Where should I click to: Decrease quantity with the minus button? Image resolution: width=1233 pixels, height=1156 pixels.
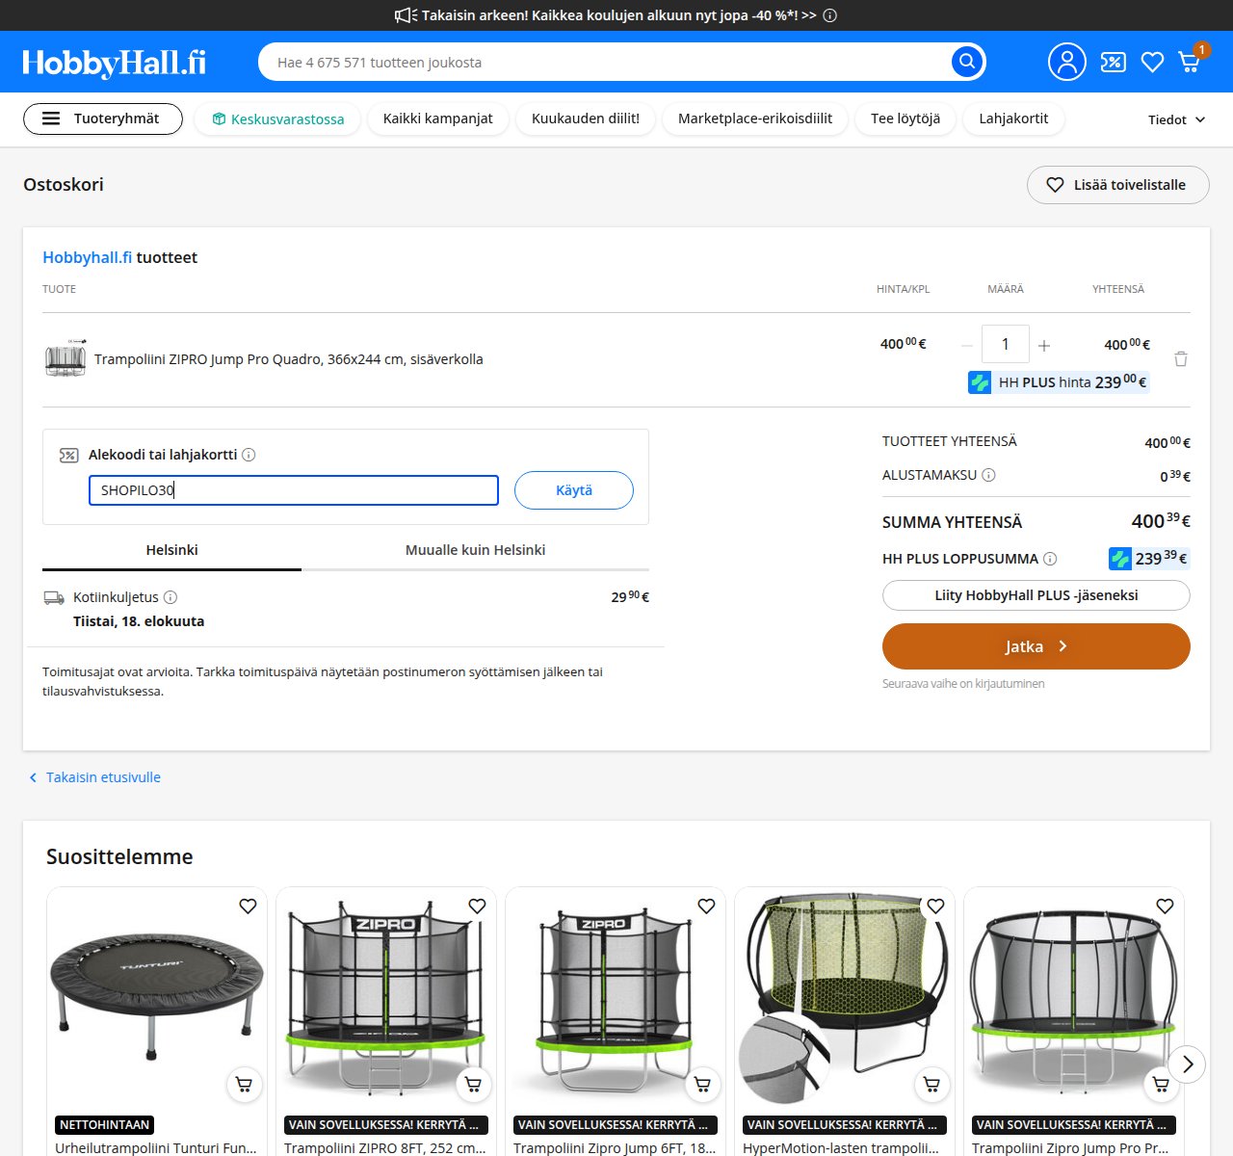pos(966,345)
